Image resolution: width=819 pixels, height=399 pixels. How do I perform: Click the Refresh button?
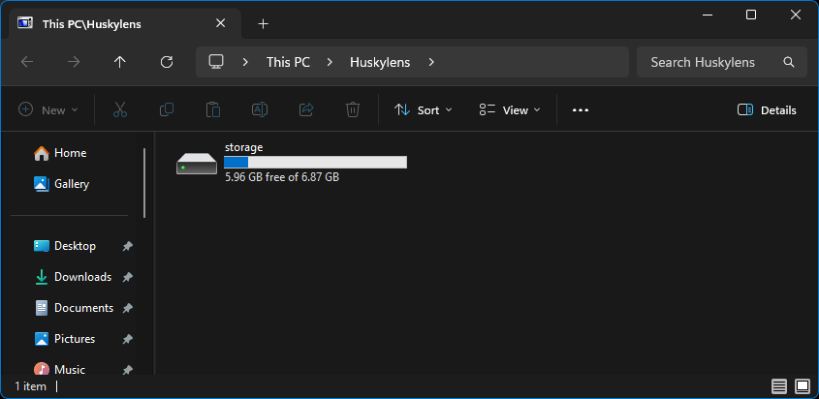click(167, 62)
